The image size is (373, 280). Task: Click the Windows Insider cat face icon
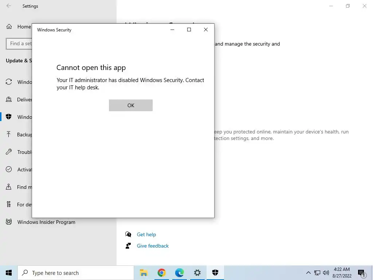[x=9, y=222]
